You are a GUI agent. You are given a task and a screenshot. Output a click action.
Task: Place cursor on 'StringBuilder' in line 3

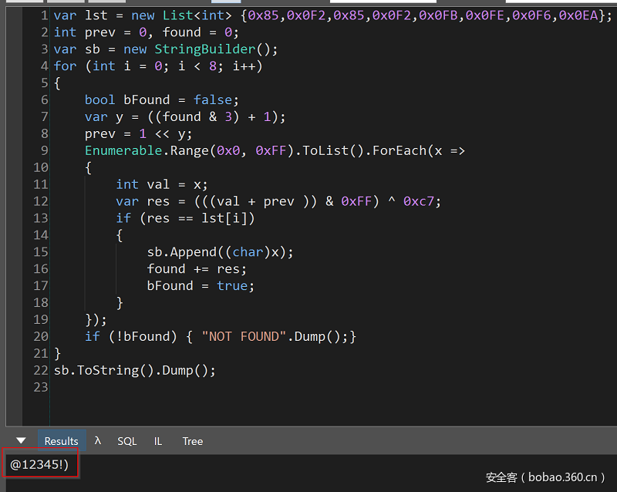click(x=205, y=49)
